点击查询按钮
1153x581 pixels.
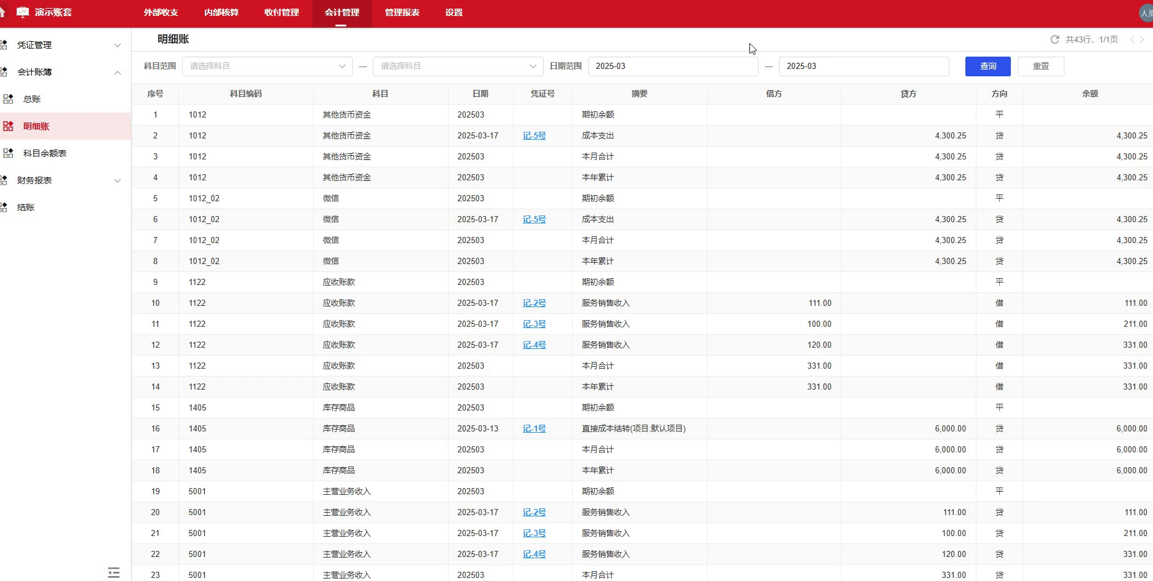tap(987, 66)
